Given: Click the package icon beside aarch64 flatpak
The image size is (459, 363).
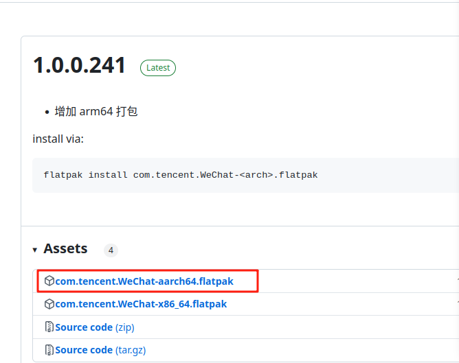Looking at the screenshot, I should pyautogui.click(x=49, y=281).
